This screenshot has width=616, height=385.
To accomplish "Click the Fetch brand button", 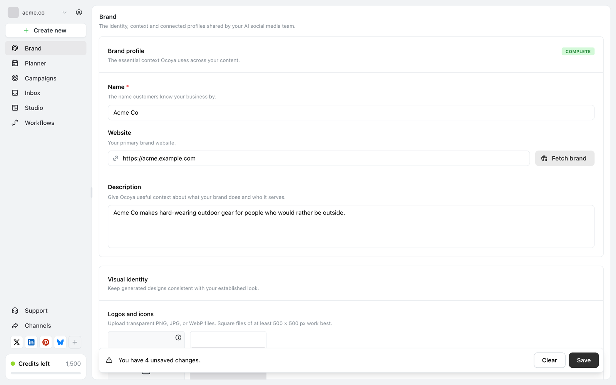I will pyautogui.click(x=565, y=158).
